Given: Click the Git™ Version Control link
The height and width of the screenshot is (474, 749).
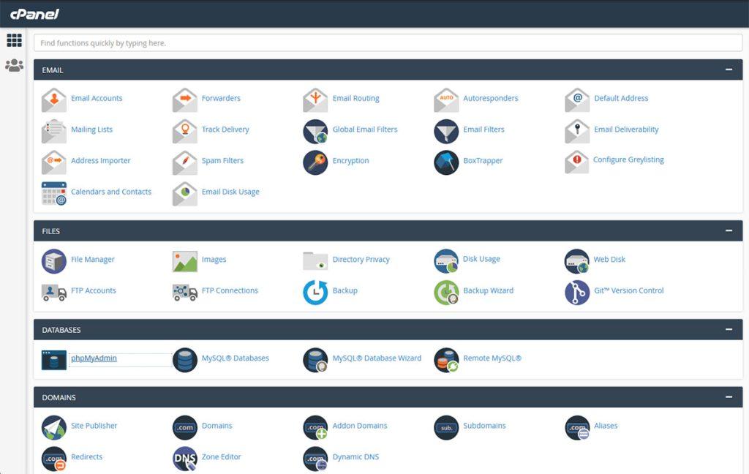Looking at the screenshot, I should pos(628,290).
